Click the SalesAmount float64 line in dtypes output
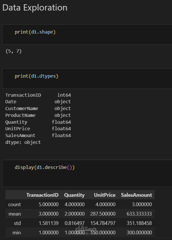The width and height of the screenshot is (172, 240). click(38, 136)
